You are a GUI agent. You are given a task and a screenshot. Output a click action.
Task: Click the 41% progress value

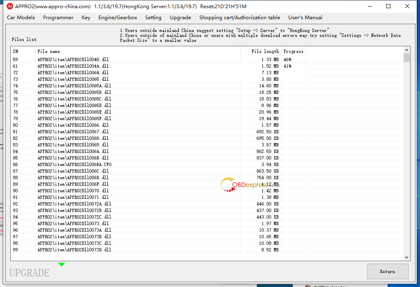click(x=288, y=66)
